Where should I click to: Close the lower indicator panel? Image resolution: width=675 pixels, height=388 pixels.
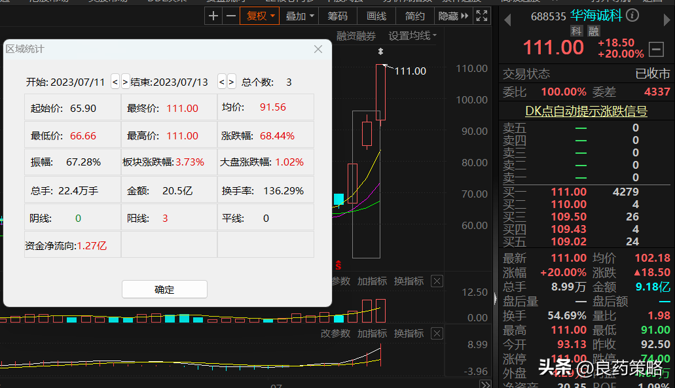pos(437,334)
